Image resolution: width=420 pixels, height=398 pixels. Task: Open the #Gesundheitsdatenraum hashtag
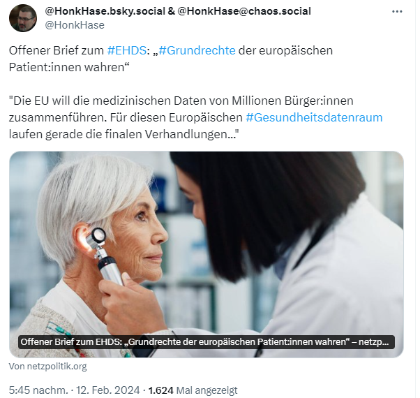(x=314, y=118)
